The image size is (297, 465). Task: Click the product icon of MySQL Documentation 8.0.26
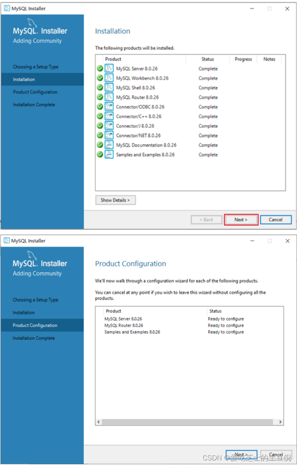109,145
